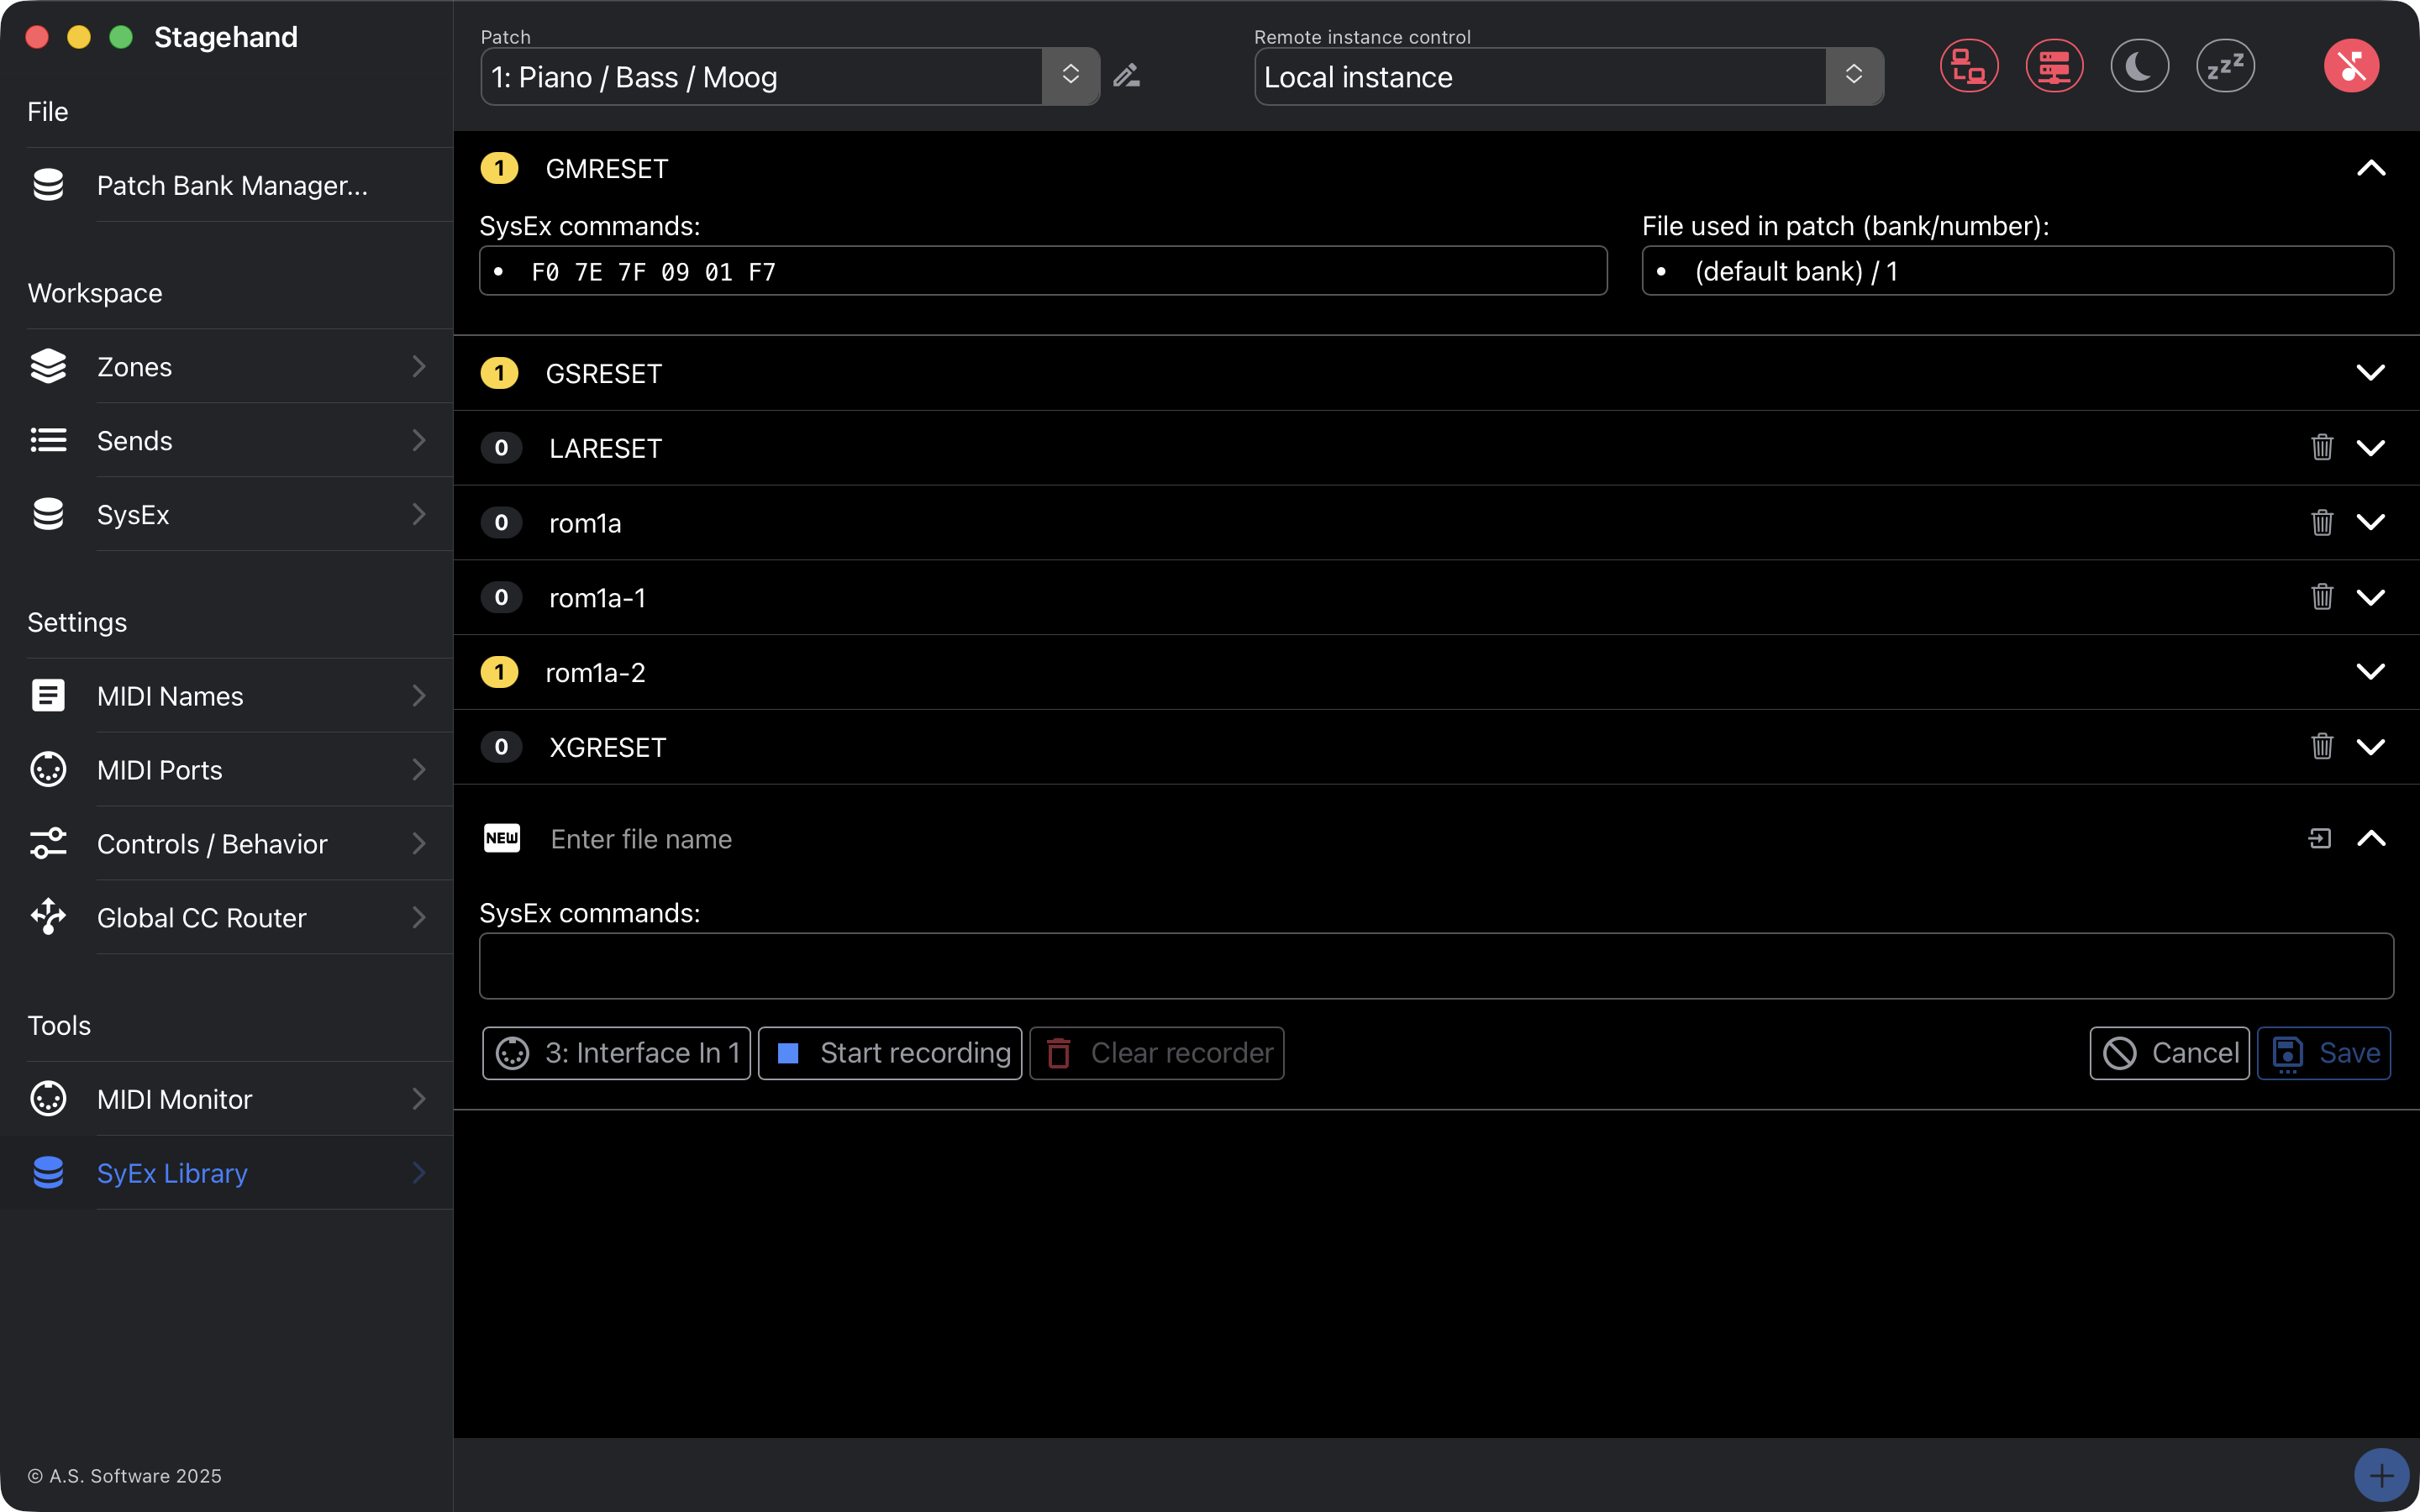Click the Patch Bank Manager database icon
This screenshot has height=1512, width=2420.
pos(48,185)
